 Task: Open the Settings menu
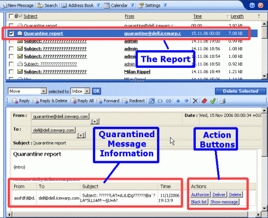pos(152,5)
